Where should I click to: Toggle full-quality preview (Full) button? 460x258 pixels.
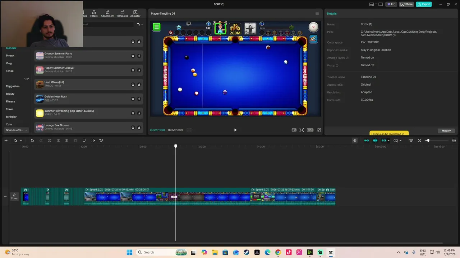click(x=294, y=130)
